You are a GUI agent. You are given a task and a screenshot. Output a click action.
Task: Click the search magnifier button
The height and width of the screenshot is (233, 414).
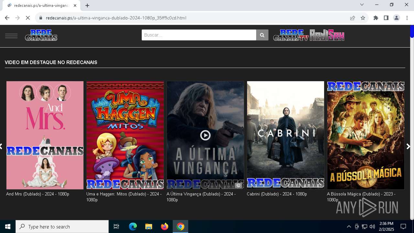[262, 35]
